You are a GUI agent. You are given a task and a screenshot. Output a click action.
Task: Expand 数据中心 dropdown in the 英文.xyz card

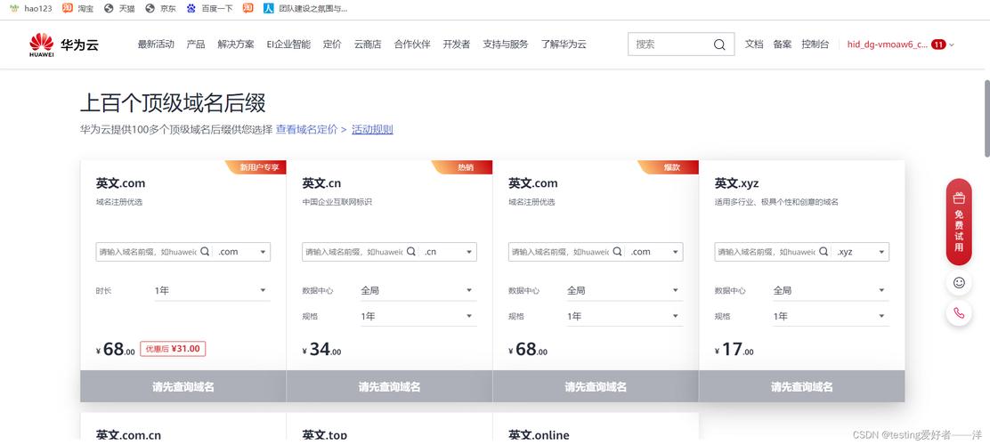tap(831, 290)
